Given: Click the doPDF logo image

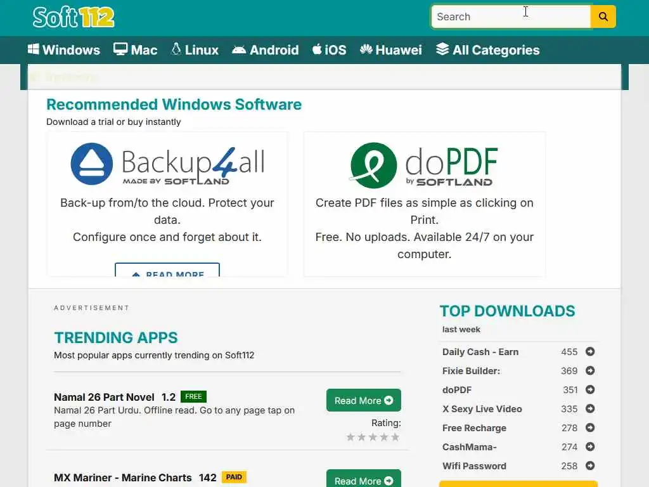Looking at the screenshot, I should click(424, 166).
